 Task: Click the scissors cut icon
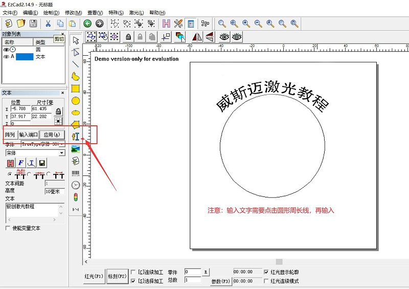(x=48, y=24)
